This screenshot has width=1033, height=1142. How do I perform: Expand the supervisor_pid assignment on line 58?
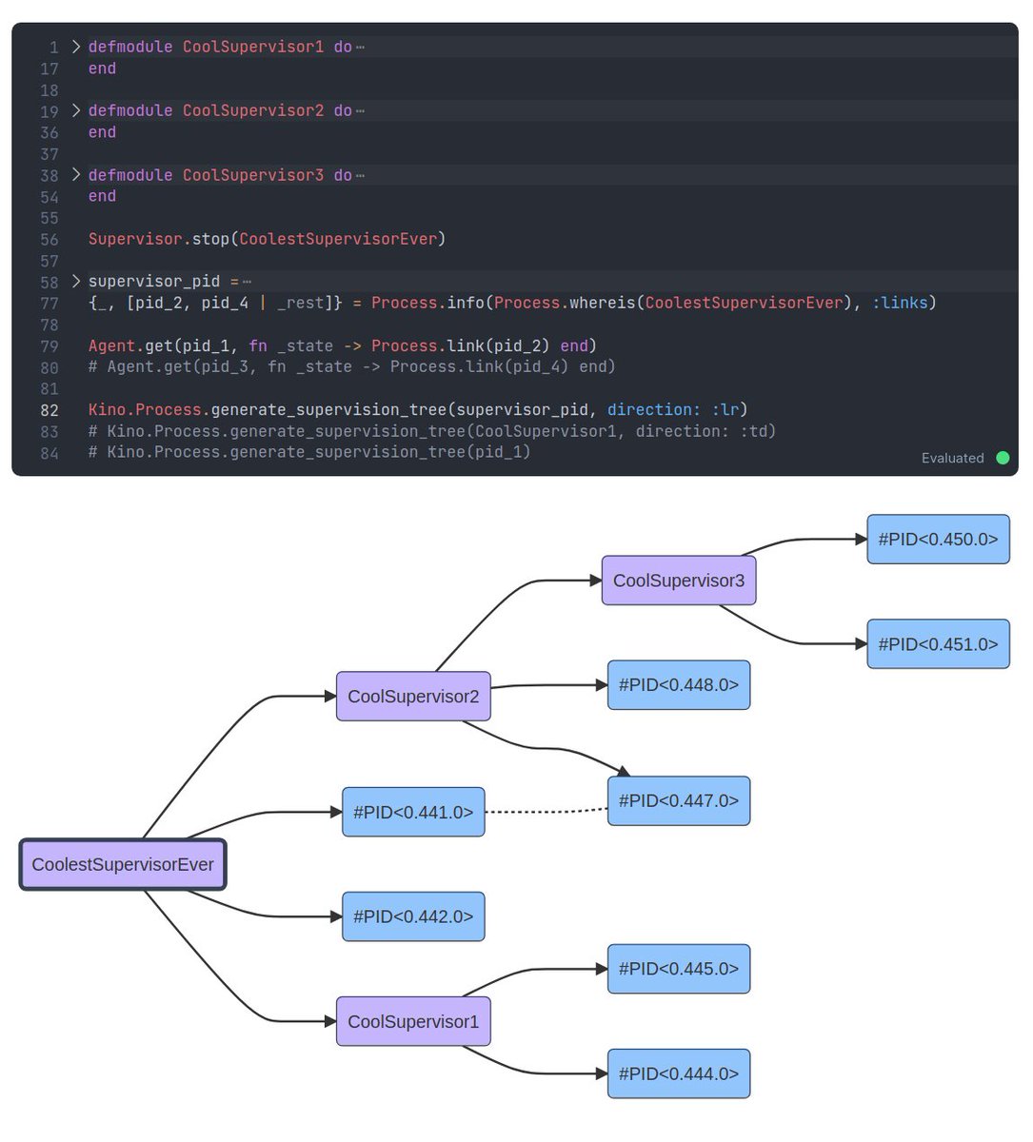pos(75,281)
